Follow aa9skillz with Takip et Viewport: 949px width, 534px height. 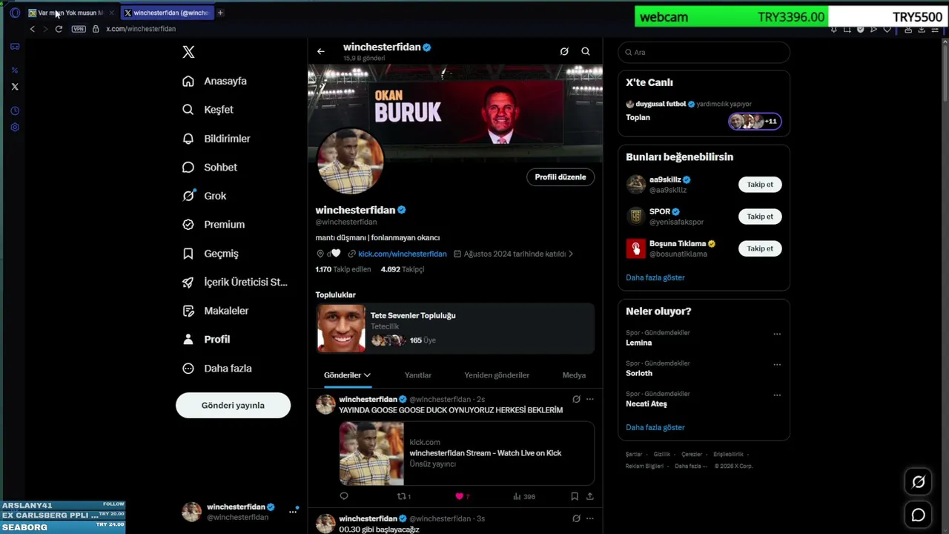click(760, 185)
